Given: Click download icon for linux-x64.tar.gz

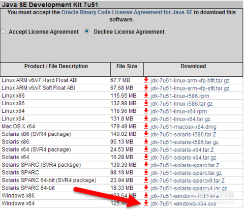Looking at the screenshot, I should 146,118.
